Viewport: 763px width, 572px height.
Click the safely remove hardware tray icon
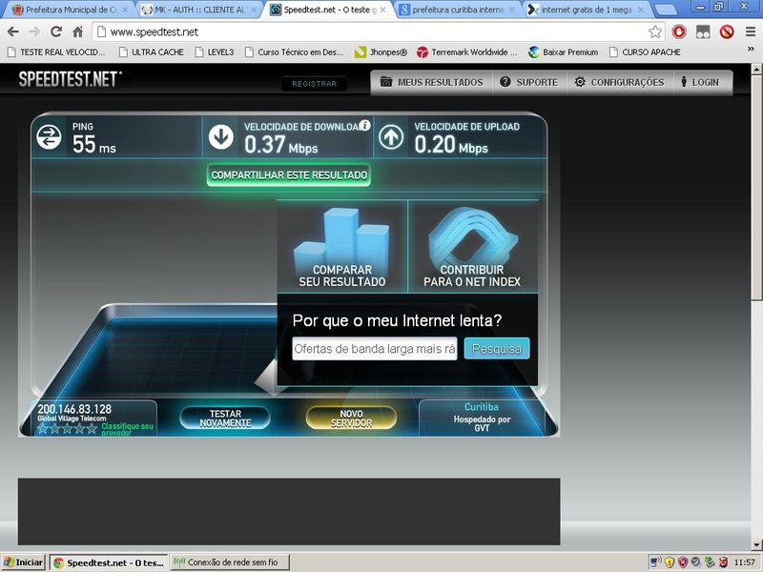[710, 562]
